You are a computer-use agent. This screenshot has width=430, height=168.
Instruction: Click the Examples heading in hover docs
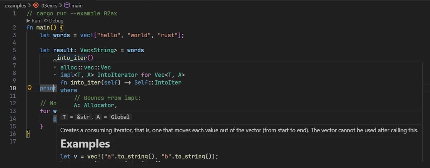tap(85, 144)
